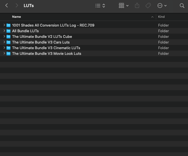Switch view with the list view control
This screenshot has height=156, width=188.
point(100,6)
